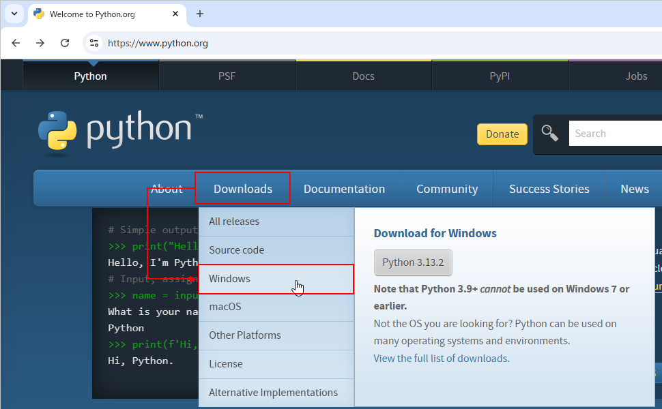This screenshot has height=409, width=662.
Task: Choose Windows from Downloads menu
Action: click(276, 279)
